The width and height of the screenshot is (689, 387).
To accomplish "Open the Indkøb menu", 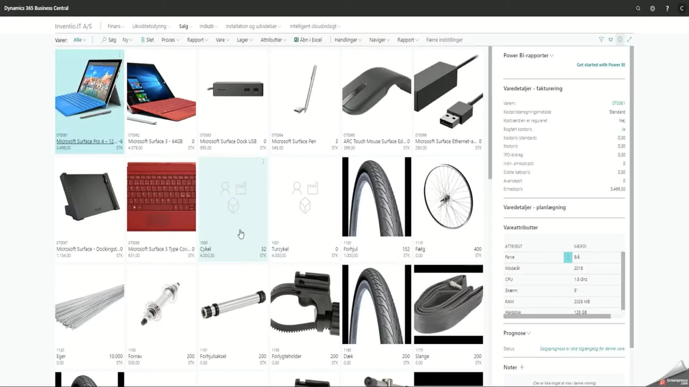I will [x=208, y=26].
